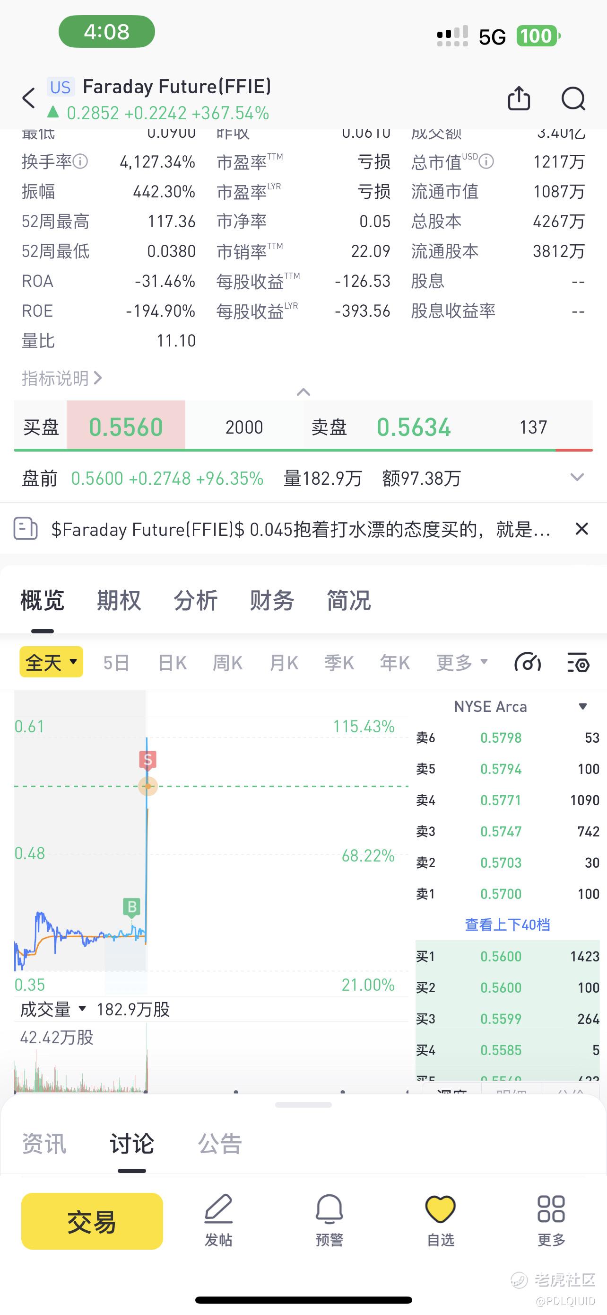Open 指标说明 link
Image resolution: width=607 pixels, height=1315 pixels.
[x=61, y=378]
